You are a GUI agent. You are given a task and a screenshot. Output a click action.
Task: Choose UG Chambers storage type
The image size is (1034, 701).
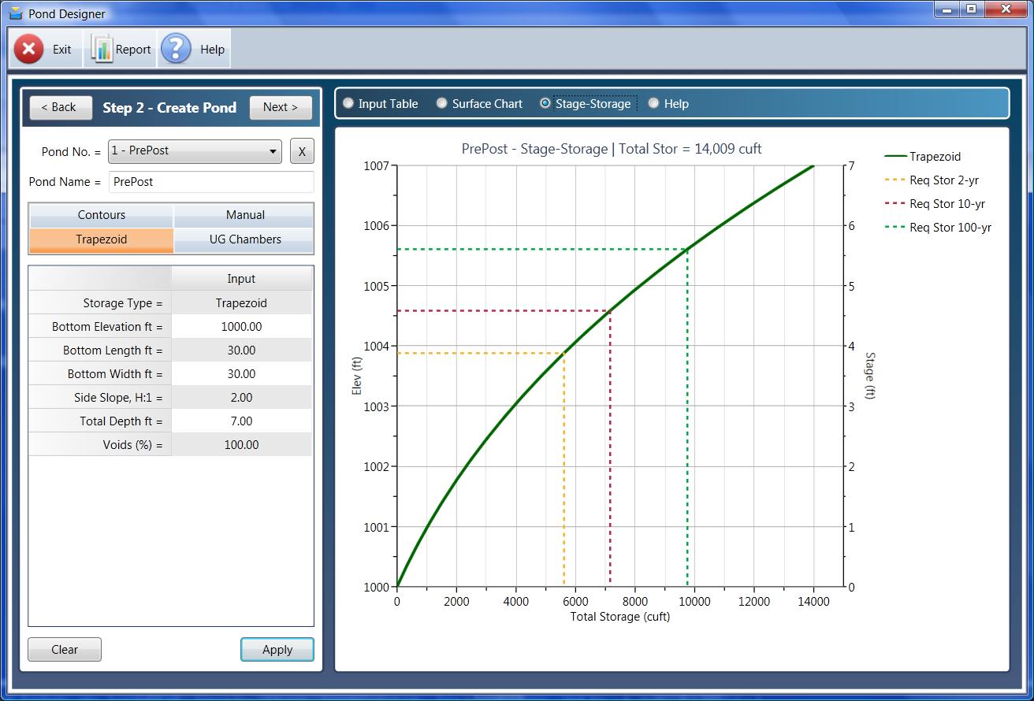pos(244,239)
